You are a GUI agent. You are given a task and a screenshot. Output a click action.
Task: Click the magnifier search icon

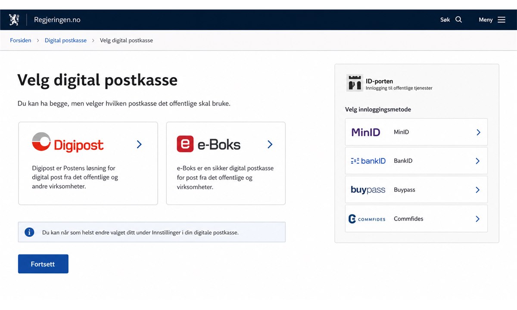click(x=458, y=19)
